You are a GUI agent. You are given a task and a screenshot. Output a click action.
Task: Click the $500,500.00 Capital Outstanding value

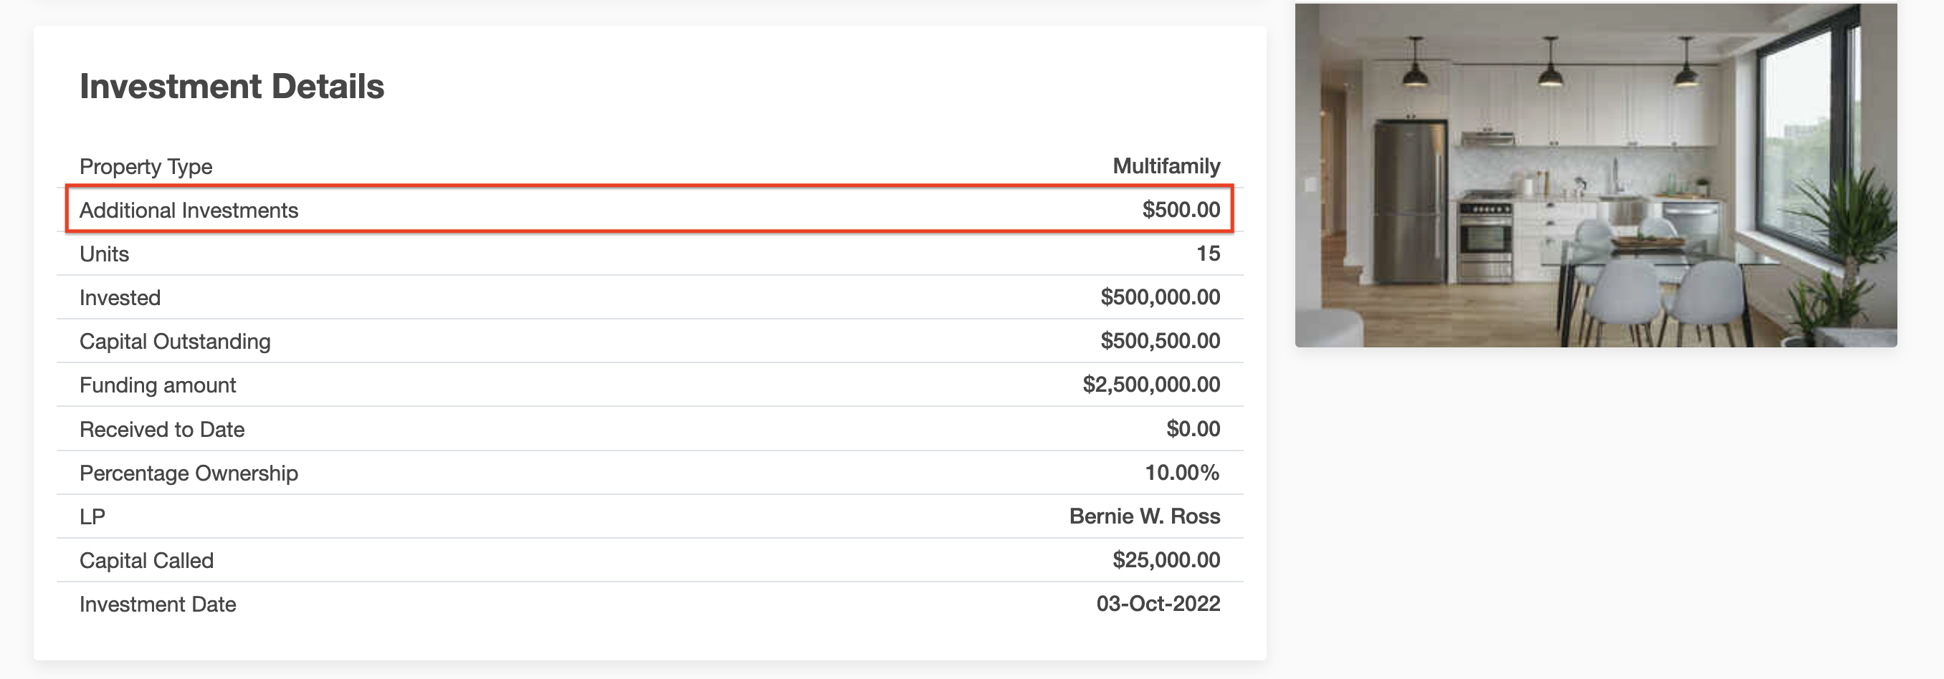[x=1160, y=341]
